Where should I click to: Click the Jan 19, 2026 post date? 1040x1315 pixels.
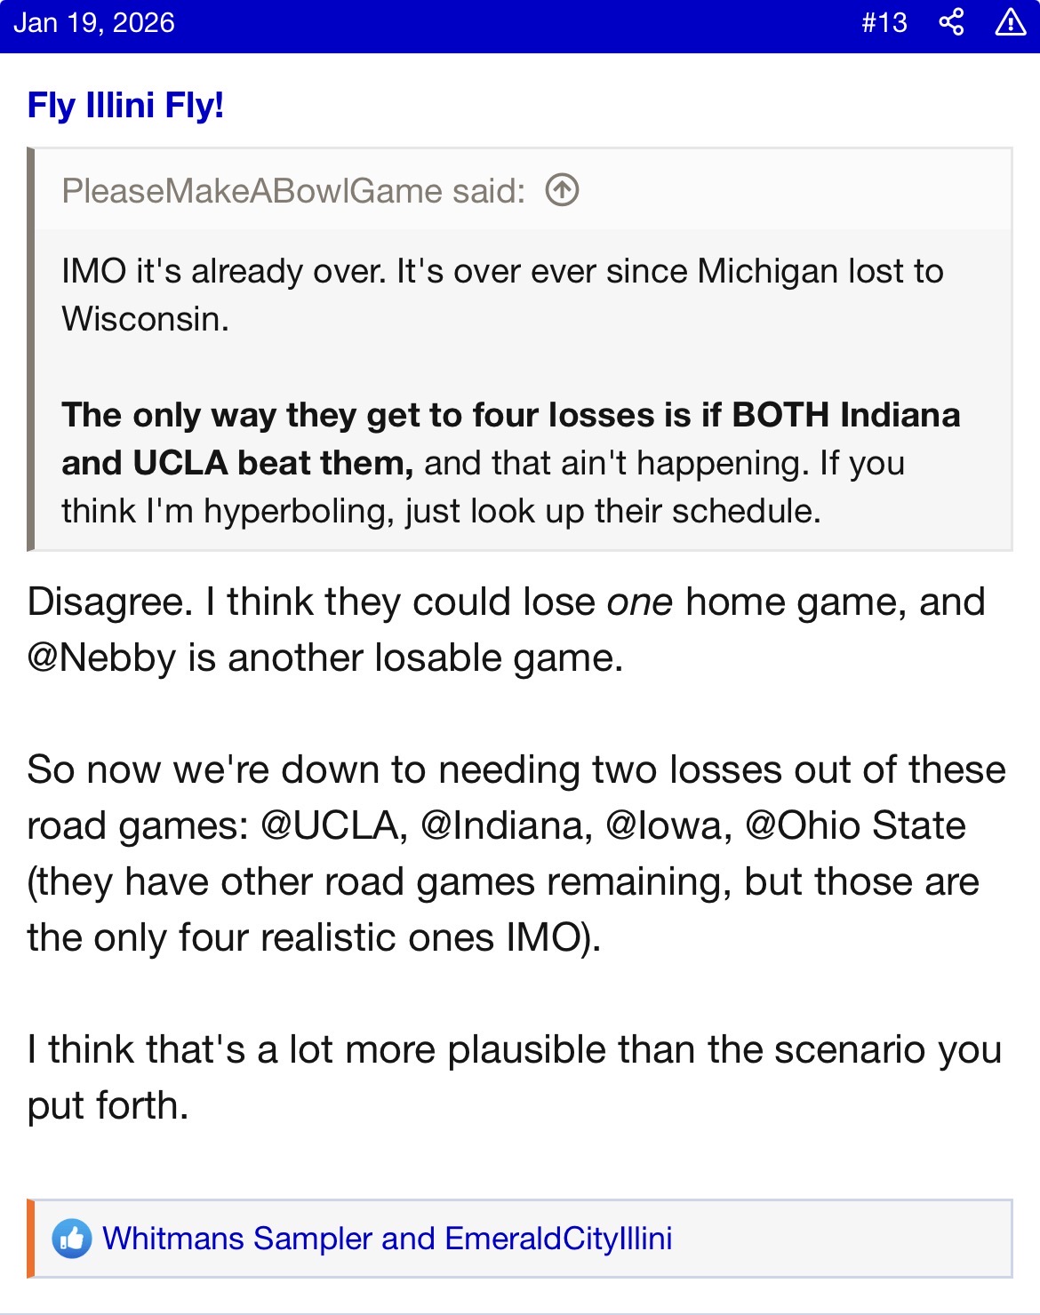click(94, 22)
